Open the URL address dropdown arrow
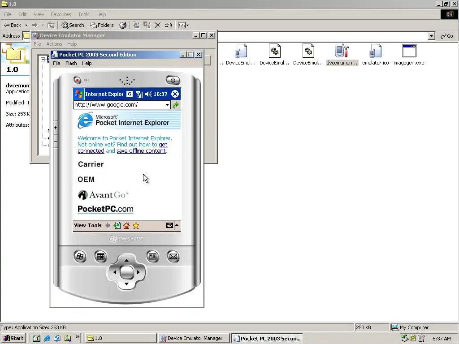 point(167,105)
